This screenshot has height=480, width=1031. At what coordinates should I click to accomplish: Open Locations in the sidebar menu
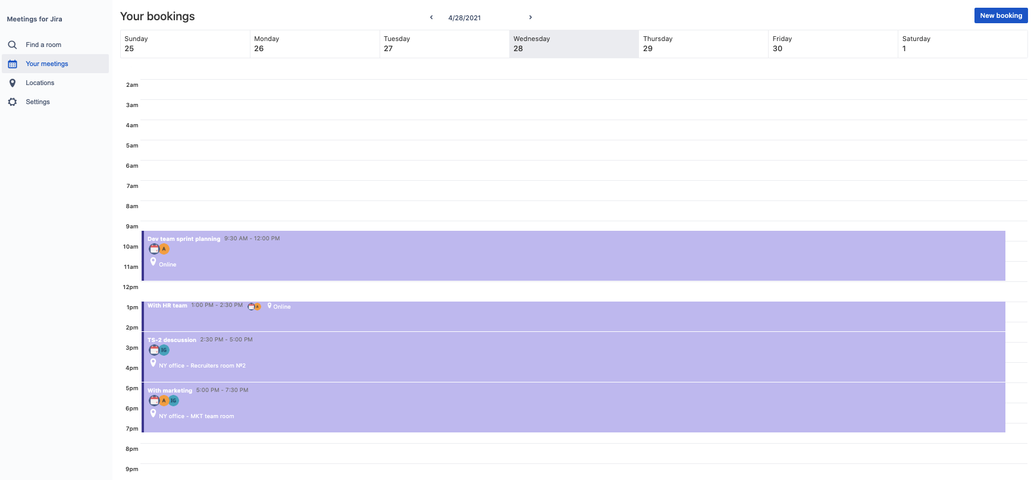click(40, 83)
